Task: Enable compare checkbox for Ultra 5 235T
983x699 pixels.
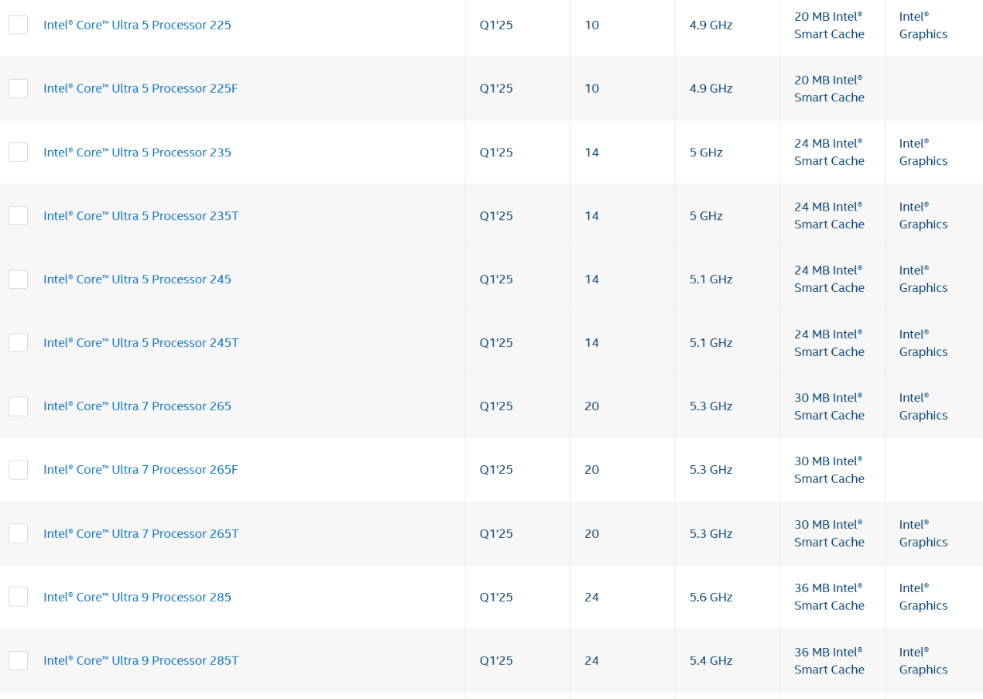Action: [18, 216]
